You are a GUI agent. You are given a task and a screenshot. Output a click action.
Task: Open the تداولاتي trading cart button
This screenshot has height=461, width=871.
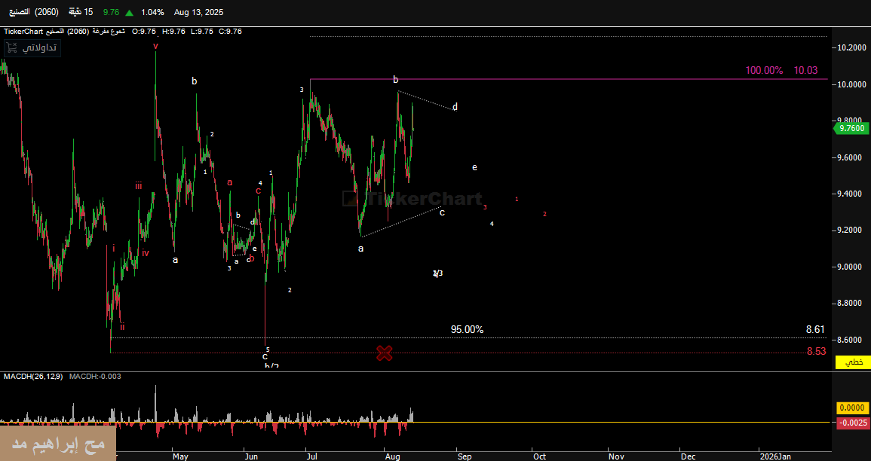click(32, 48)
